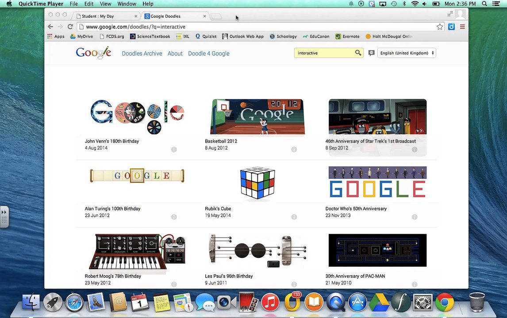Image resolution: width=507 pixels, height=318 pixels.
Task: Open Google Chrome in the dock
Action: coord(445,303)
